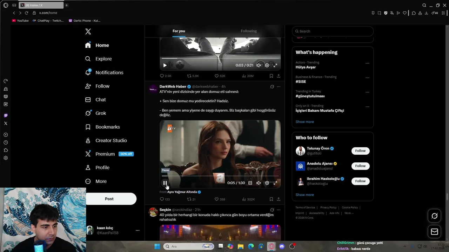Click the Search input field

pyautogui.click(x=333, y=31)
